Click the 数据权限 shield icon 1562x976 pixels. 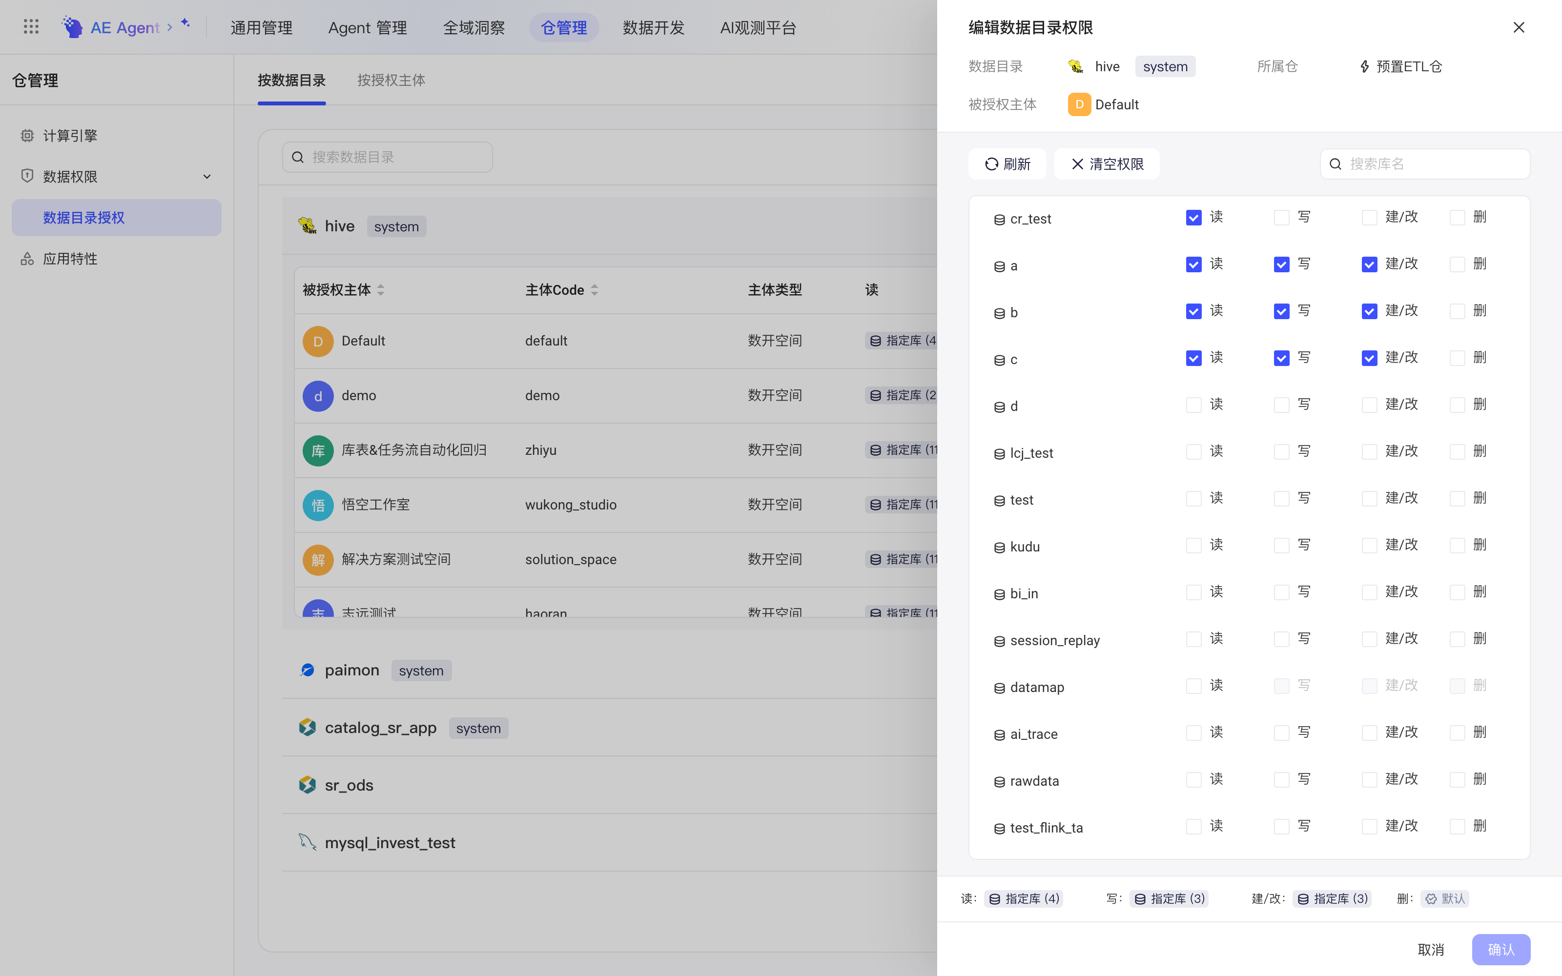tap(27, 176)
